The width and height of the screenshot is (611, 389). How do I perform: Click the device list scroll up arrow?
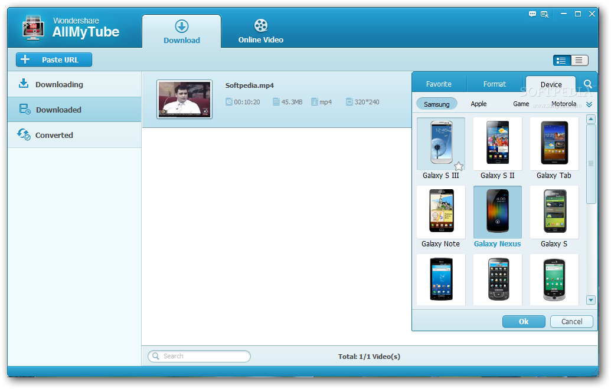click(591, 119)
